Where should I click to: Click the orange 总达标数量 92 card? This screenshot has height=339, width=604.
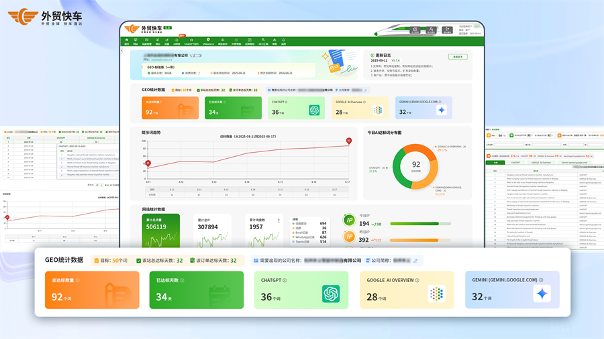[x=75, y=289]
